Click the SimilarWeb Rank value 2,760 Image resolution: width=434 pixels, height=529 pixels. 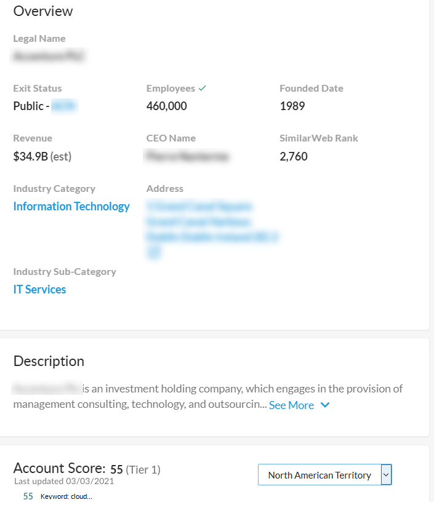pos(293,156)
